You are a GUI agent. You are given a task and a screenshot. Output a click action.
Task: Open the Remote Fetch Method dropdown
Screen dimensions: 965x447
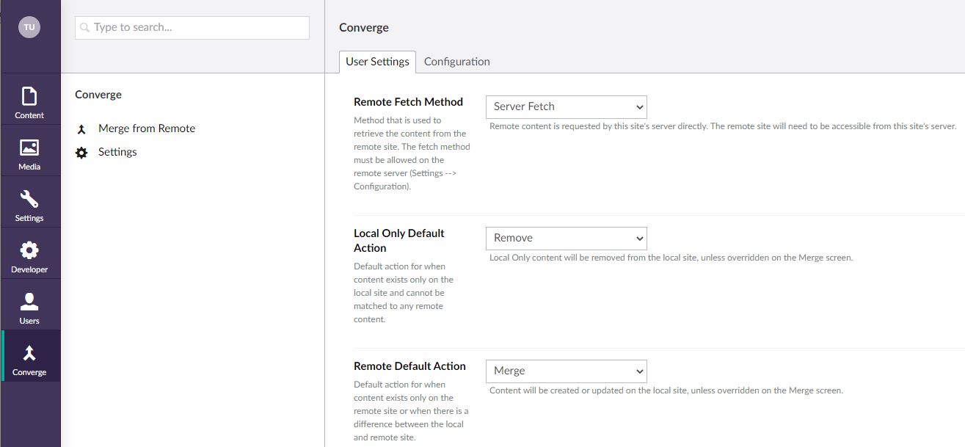567,106
